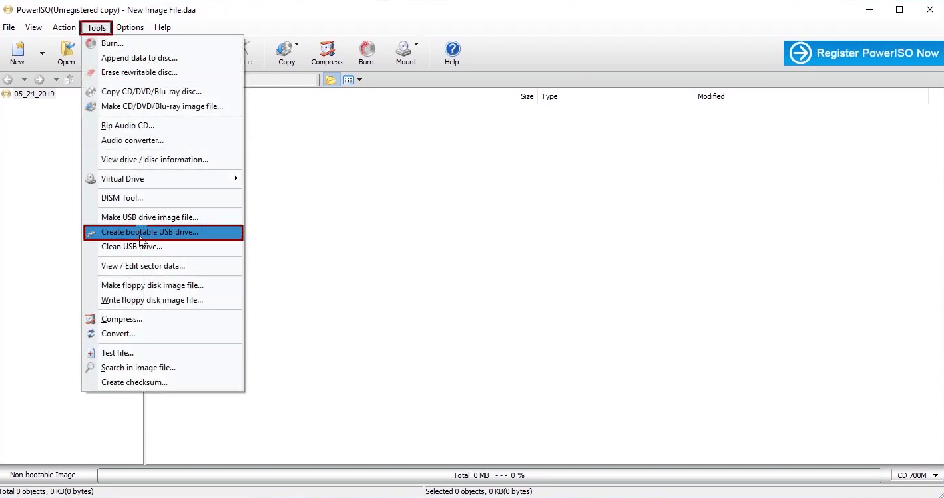The height and width of the screenshot is (498, 944).
Task: Click the Register PowerISO Now banner
Action: pos(863,53)
